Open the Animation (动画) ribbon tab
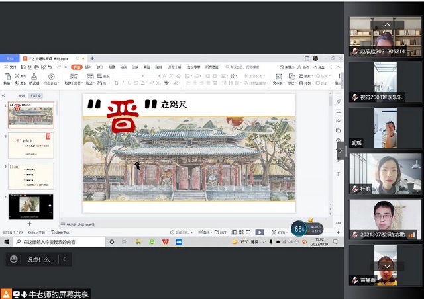 coord(124,67)
